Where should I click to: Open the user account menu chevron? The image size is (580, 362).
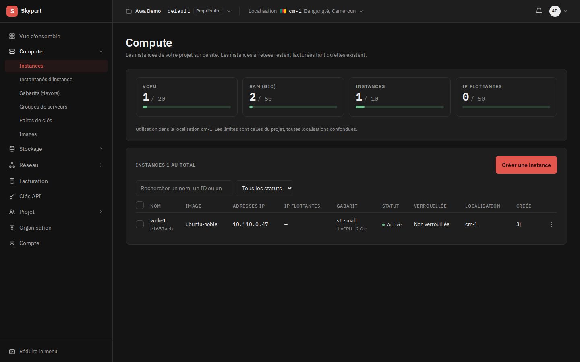[565, 11]
